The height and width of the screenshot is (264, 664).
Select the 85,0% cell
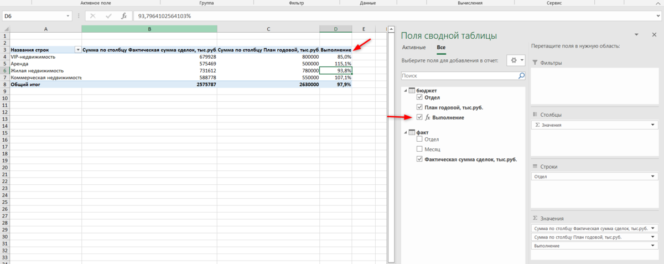click(x=336, y=56)
